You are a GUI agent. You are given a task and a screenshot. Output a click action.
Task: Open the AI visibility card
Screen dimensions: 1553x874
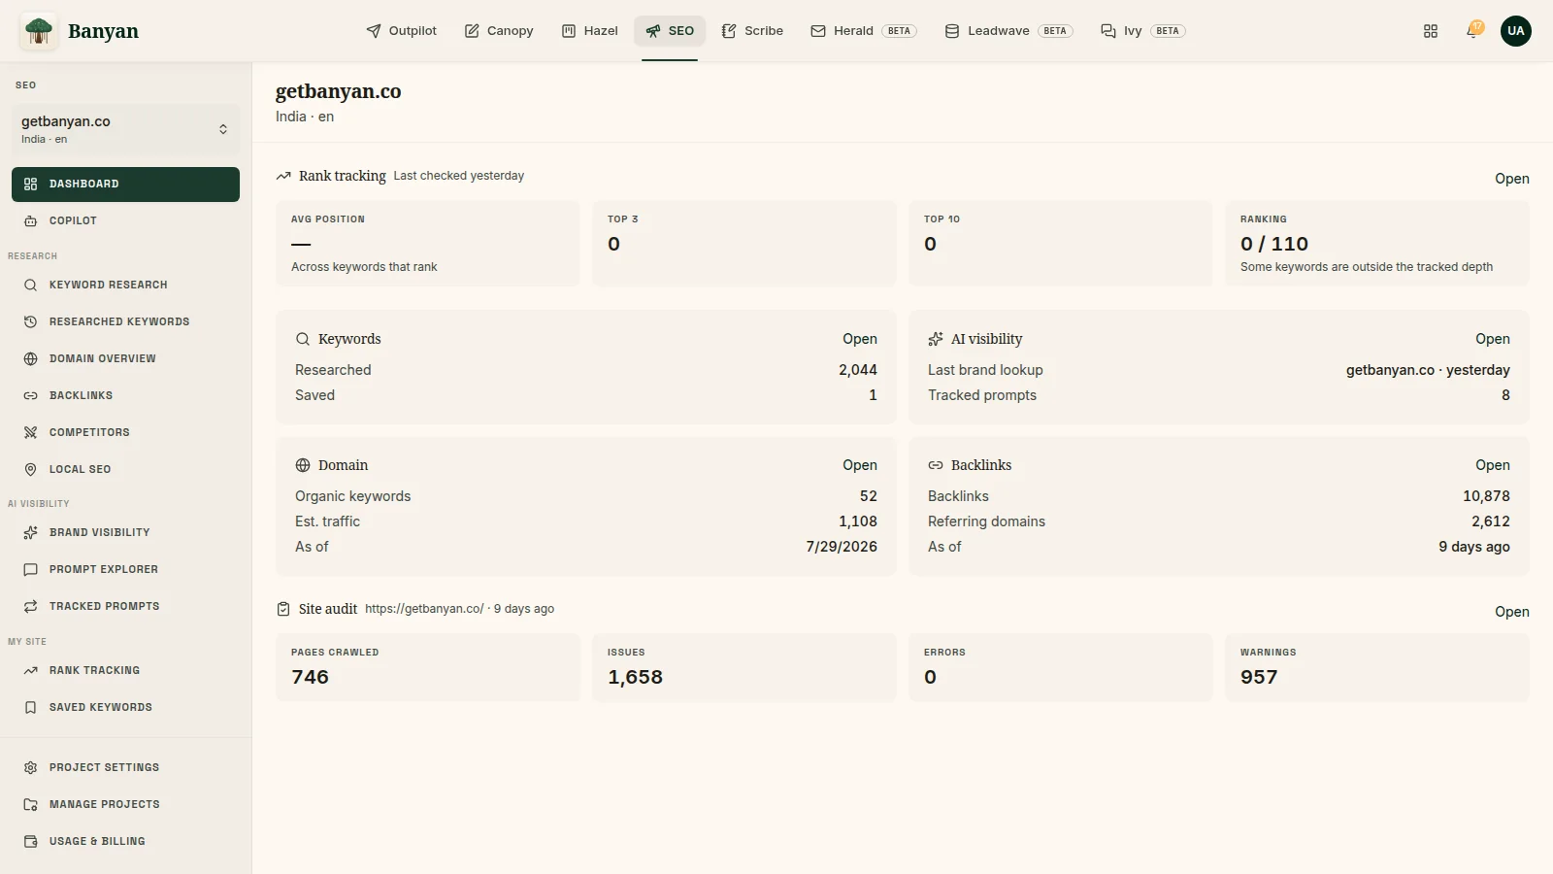click(1492, 339)
